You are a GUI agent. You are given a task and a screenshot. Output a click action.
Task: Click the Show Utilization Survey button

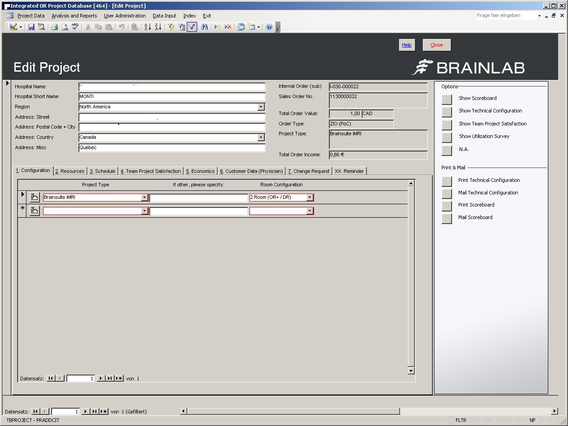[x=447, y=137]
